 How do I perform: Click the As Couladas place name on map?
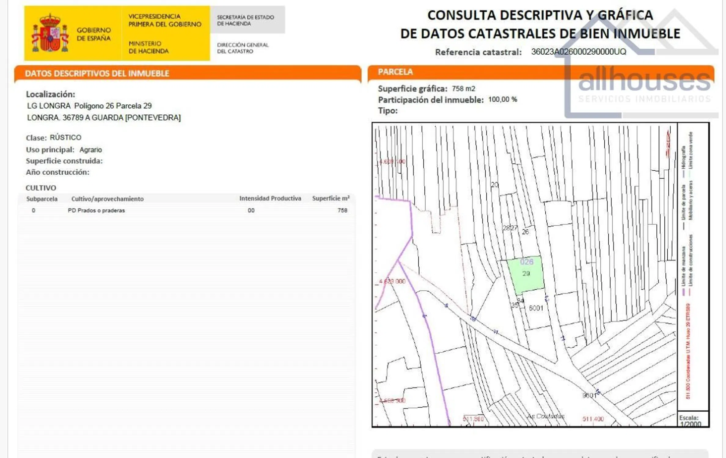click(545, 416)
